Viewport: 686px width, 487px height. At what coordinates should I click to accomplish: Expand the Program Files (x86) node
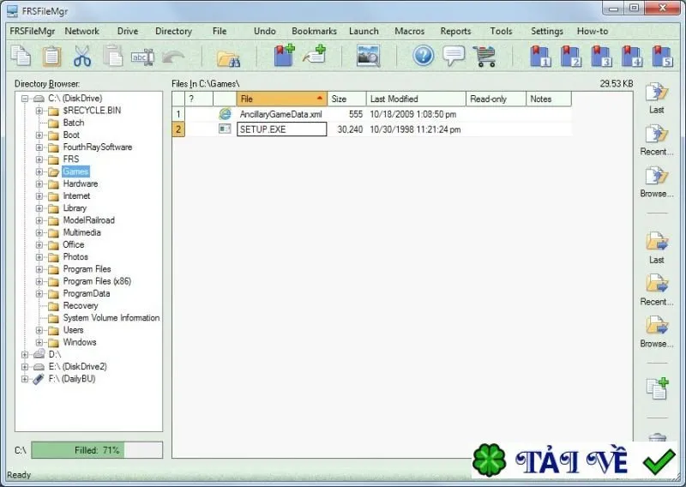coord(39,281)
